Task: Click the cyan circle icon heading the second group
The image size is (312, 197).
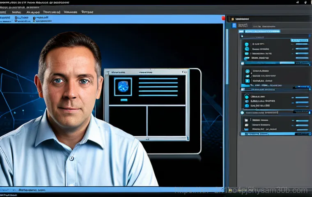Action: click(x=247, y=71)
